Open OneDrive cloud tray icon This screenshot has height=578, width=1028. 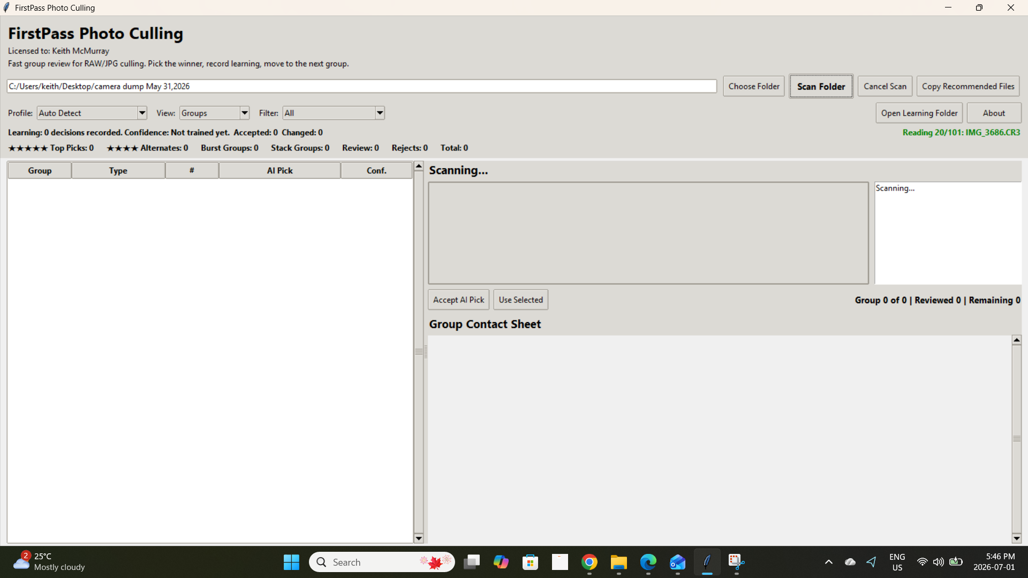[850, 562]
